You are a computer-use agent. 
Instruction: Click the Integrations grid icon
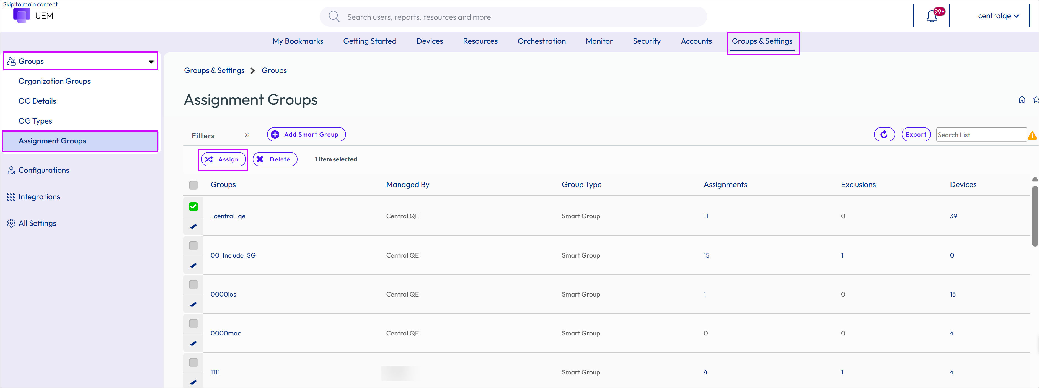pyautogui.click(x=11, y=196)
